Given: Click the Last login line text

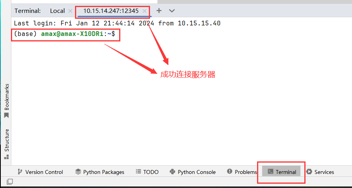Looking at the screenshot, I should click(x=117, y=23).
